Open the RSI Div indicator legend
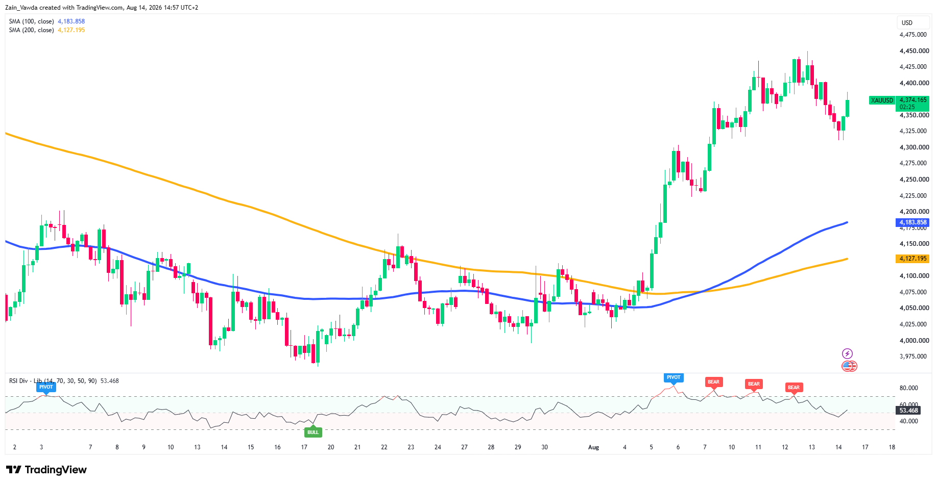937x485 pixels. click(53, 381)
